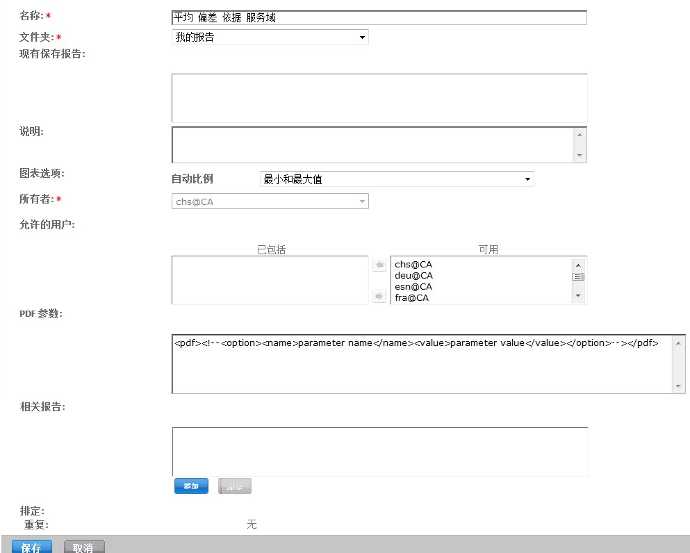Click the 相关报告 related reports list
The height and width of the screenshot is (553, 690).
pyautogui.click(x=380, y=452)
